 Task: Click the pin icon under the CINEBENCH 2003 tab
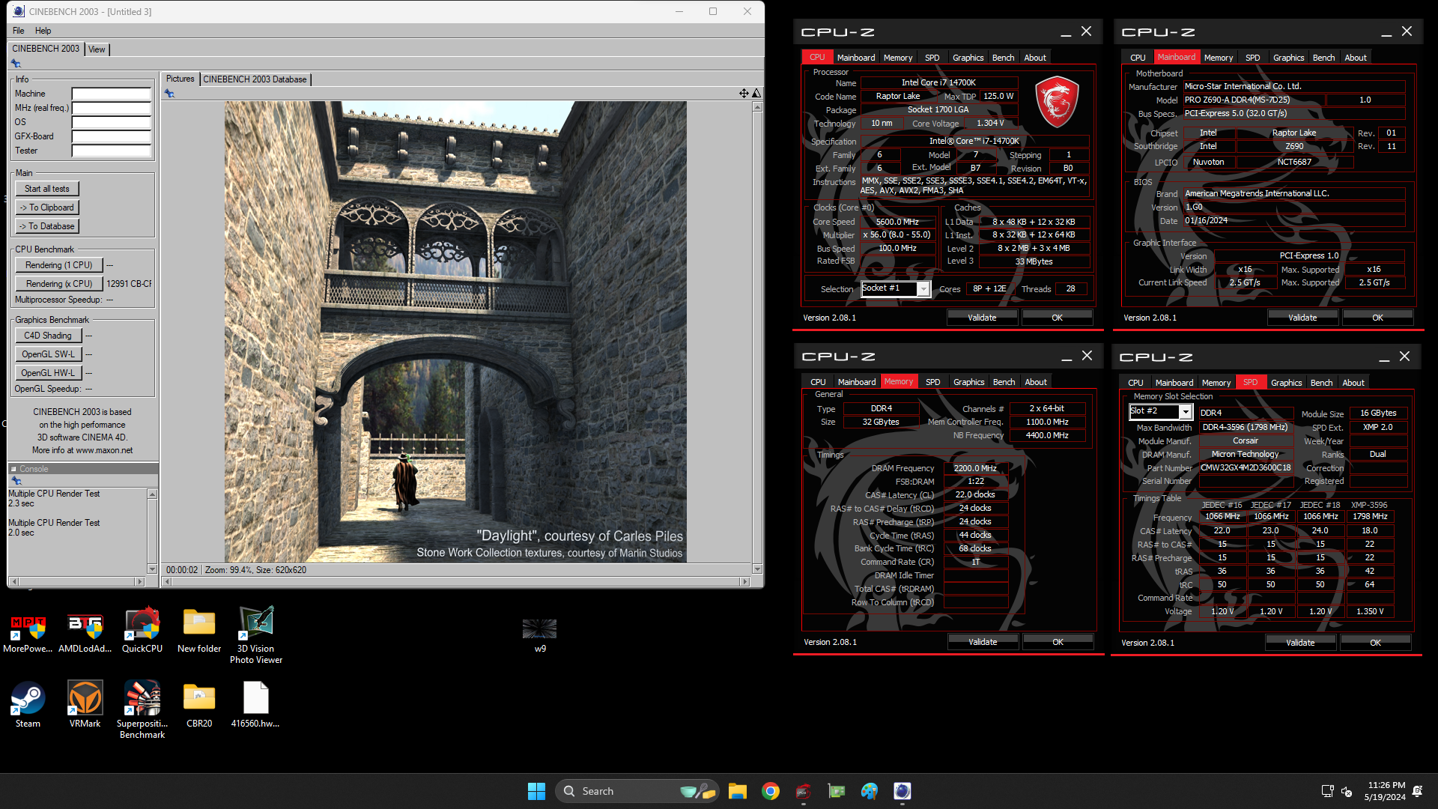16,64
